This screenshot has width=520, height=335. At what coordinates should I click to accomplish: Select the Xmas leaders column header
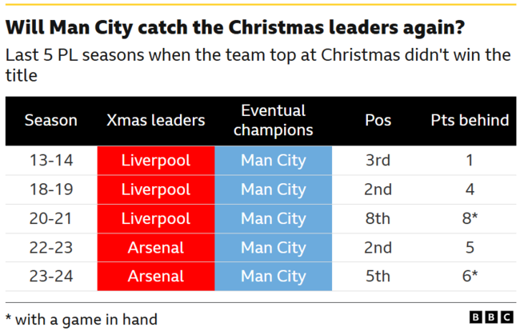pyautogui.click(x=155, y=121)
